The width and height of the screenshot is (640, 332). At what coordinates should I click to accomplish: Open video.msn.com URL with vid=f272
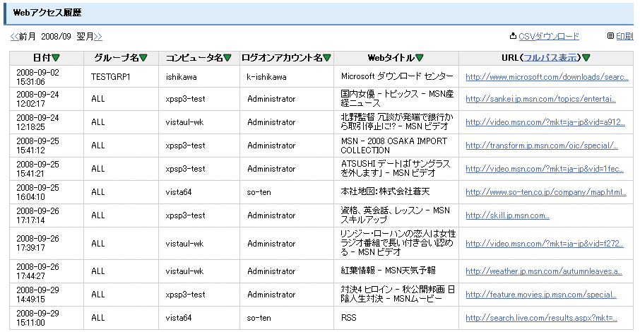click(x=545, y=244)
